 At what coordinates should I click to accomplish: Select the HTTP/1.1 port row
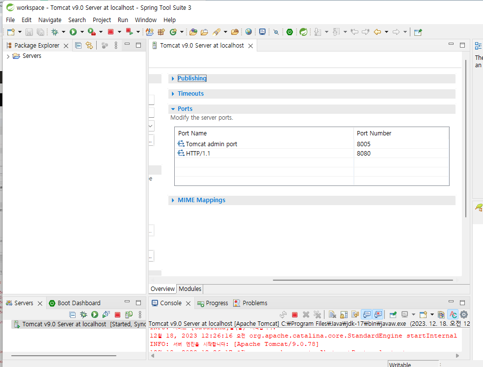[312, 154]
